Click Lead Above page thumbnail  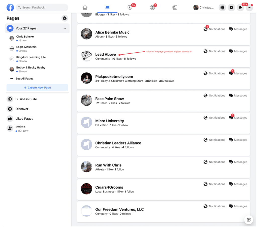(86, 56)
